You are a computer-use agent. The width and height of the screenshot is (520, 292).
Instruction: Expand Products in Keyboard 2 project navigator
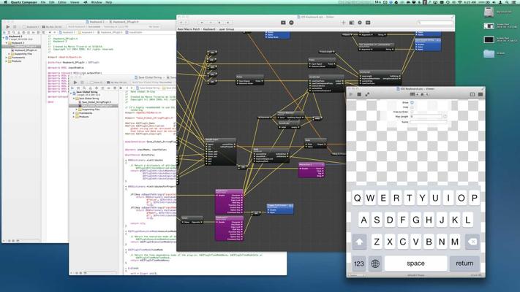[x=7, y=61]
